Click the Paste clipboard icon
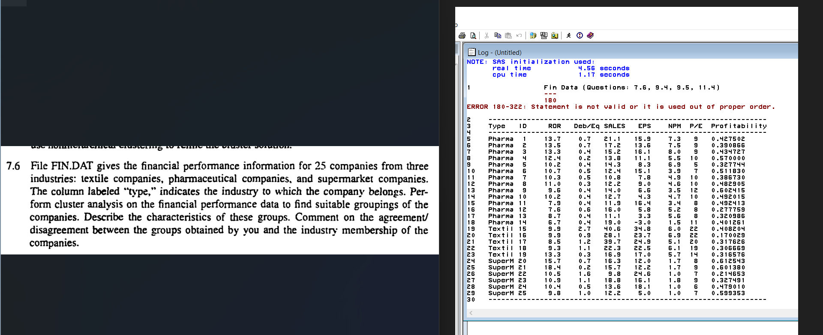Viewport: 823px width, 335px height. [508, 36]
